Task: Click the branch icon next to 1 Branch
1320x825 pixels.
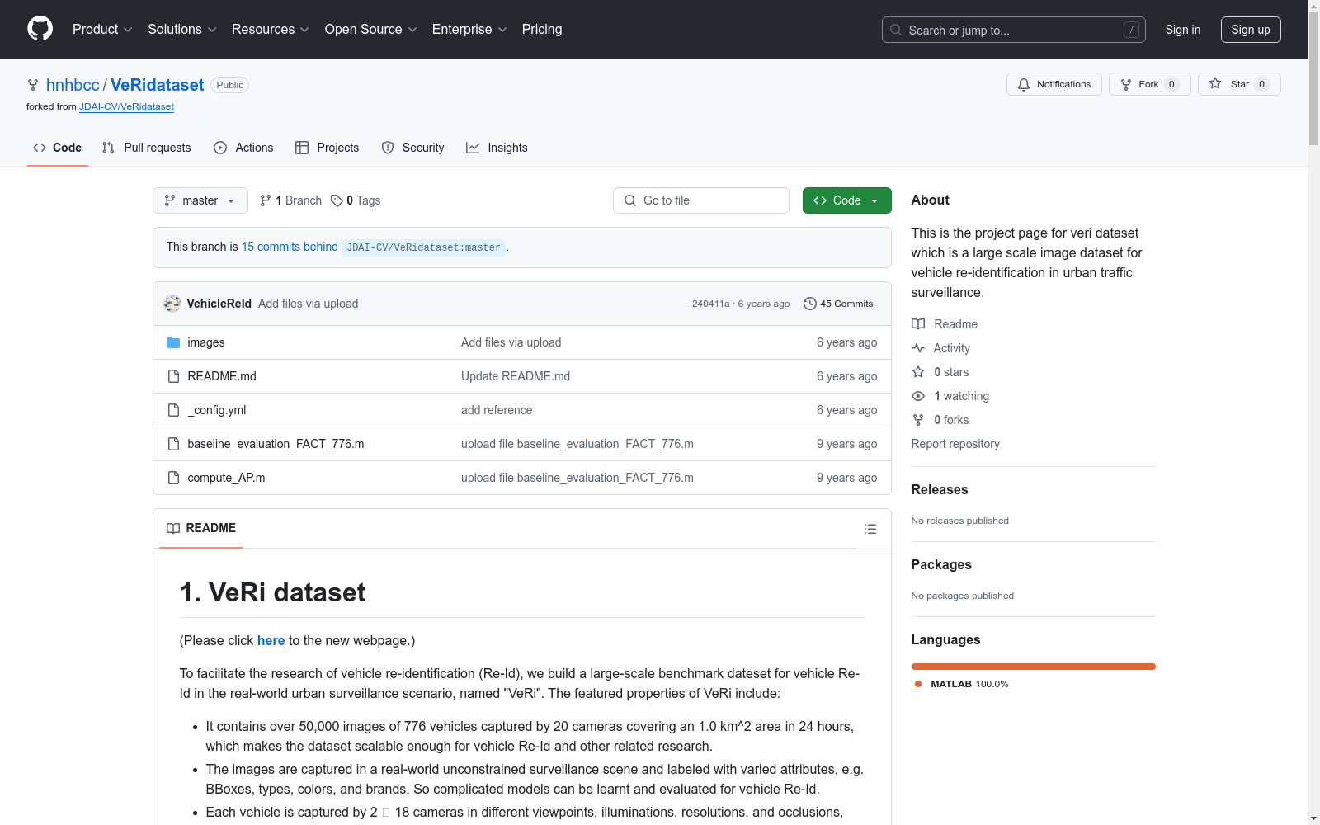Action: [266, 200]
